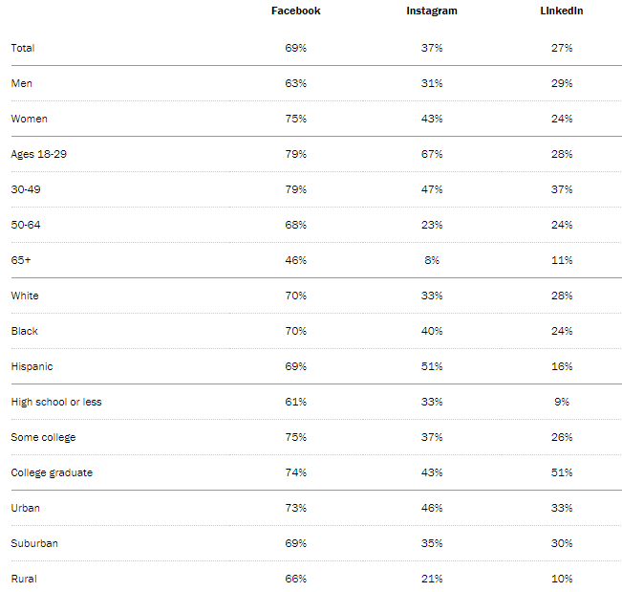Click the Instagram column header
Screen dimensions: 622x592
(431, 11)
